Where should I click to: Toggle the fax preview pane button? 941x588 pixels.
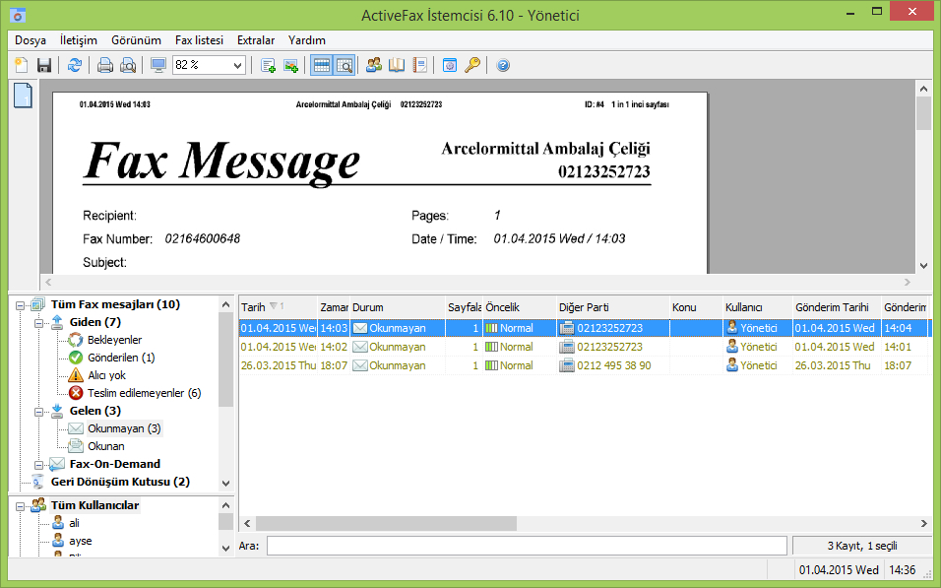(x=345, y=65)
